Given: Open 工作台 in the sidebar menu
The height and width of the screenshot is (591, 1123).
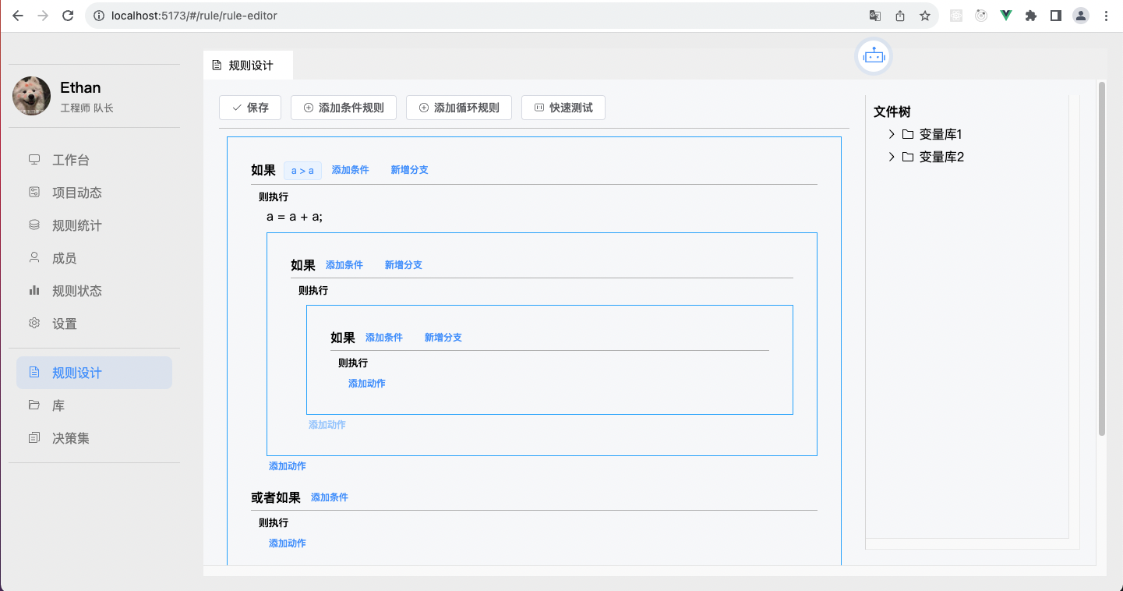Looking at the screenshot, I should tap(94, 160).
